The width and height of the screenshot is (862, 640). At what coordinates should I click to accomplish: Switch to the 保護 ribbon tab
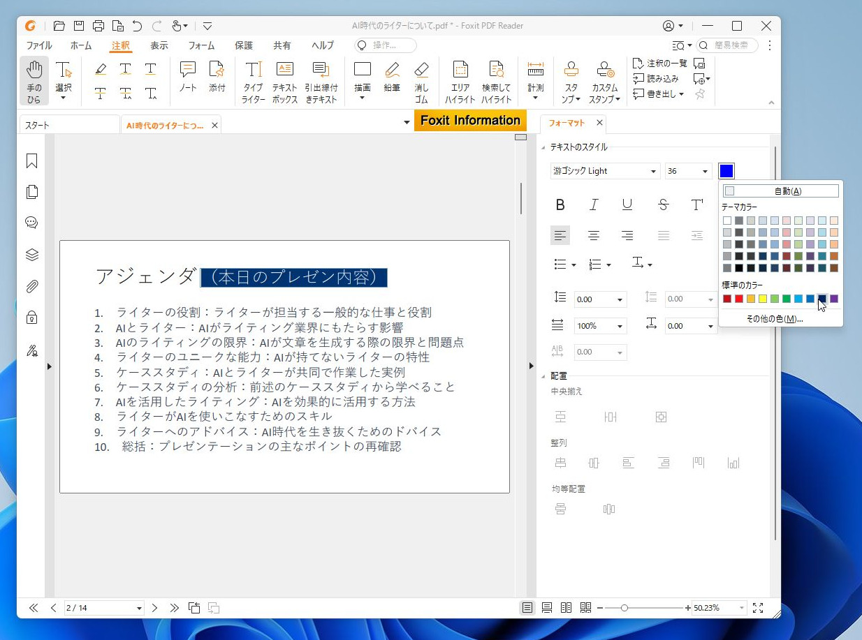pyautogui.click(x=244, y=45)
